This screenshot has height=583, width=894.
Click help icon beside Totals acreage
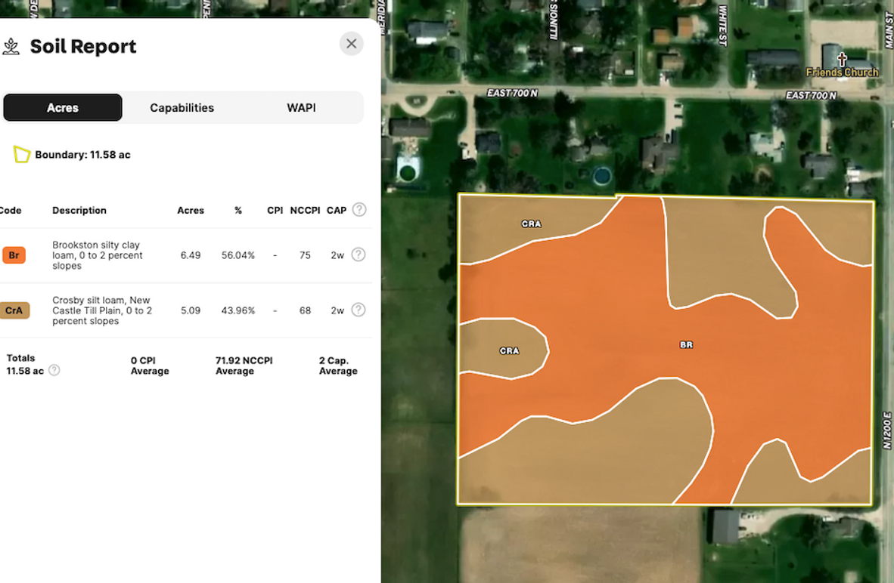pos(54,371)
